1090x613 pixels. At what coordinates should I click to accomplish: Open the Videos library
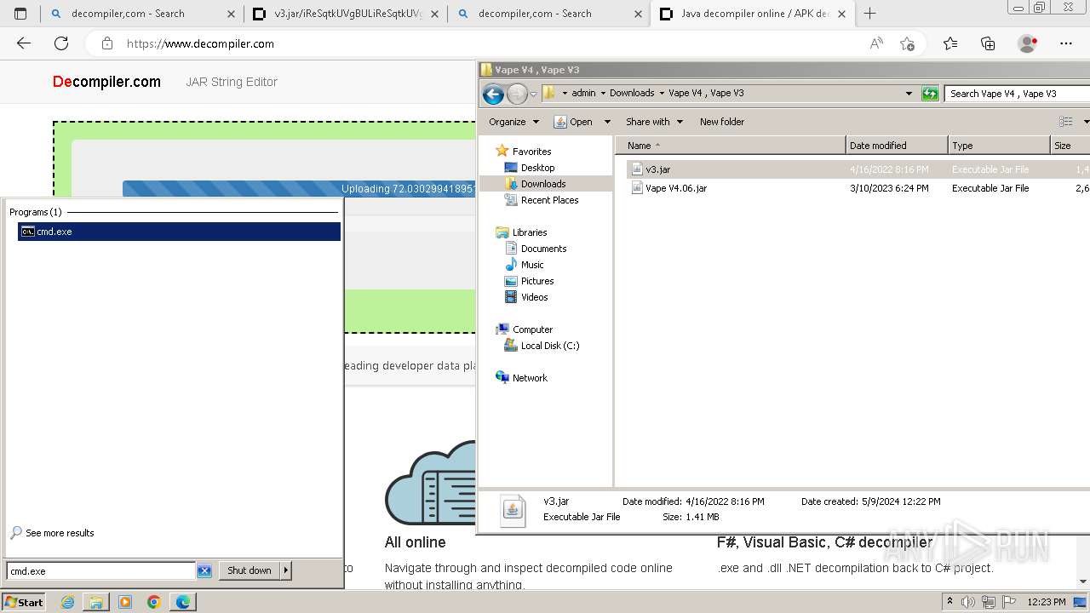point(534,297)
